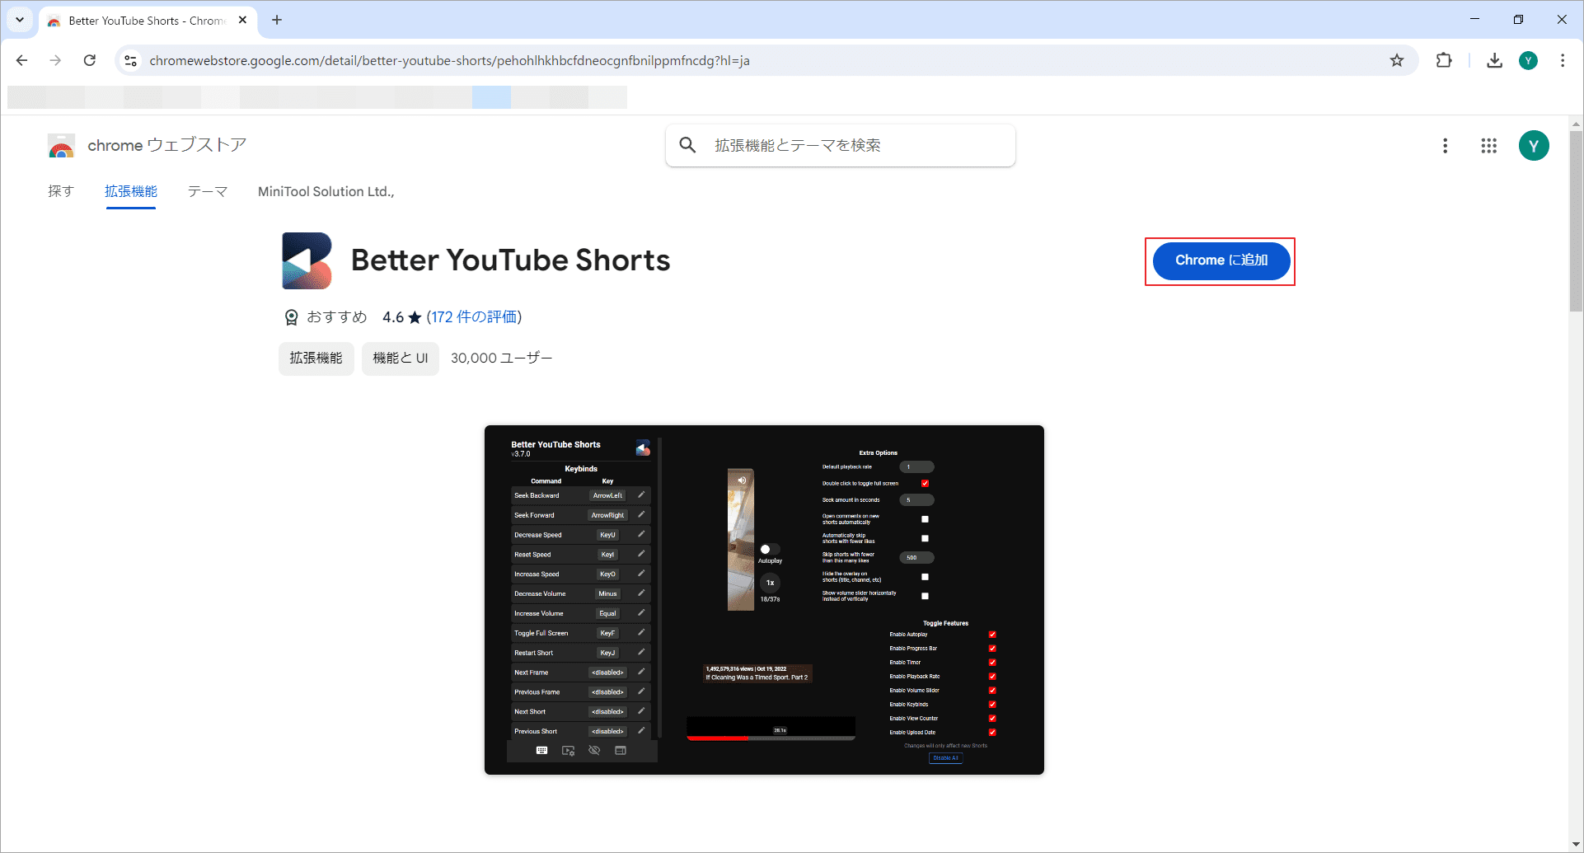Screen dimensions: 1584x853
Task: Click the 機能と UI category chip
Action: click(401, 359)
